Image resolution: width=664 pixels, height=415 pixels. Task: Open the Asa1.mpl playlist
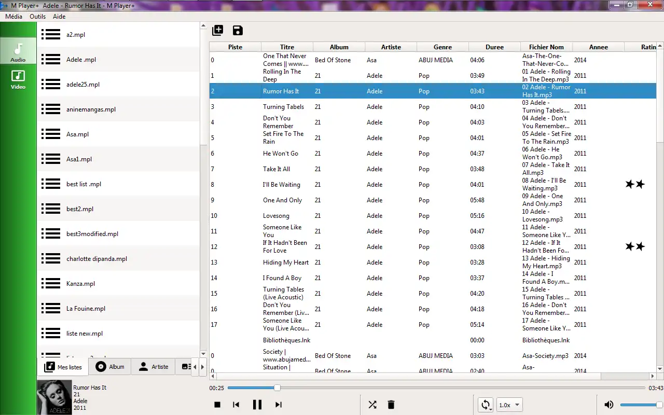click(x=118, y=159)
